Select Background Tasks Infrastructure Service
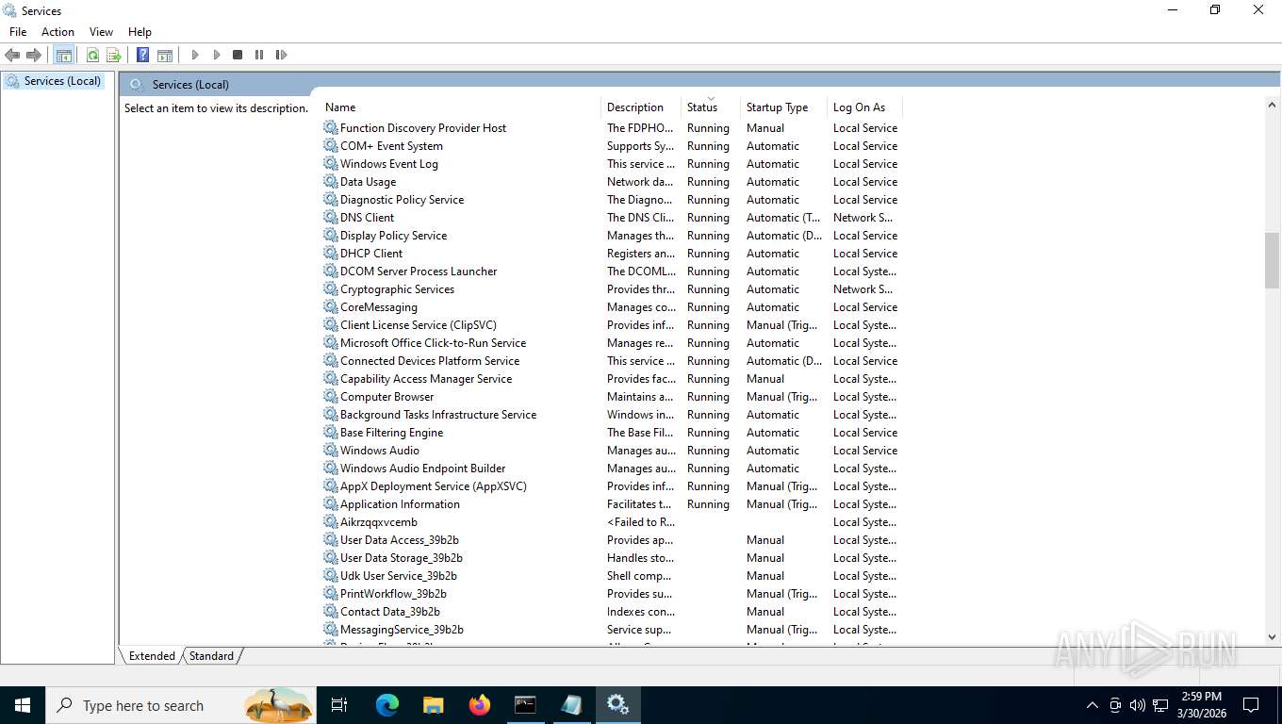The image size is (1282, 724). (611, 415)
